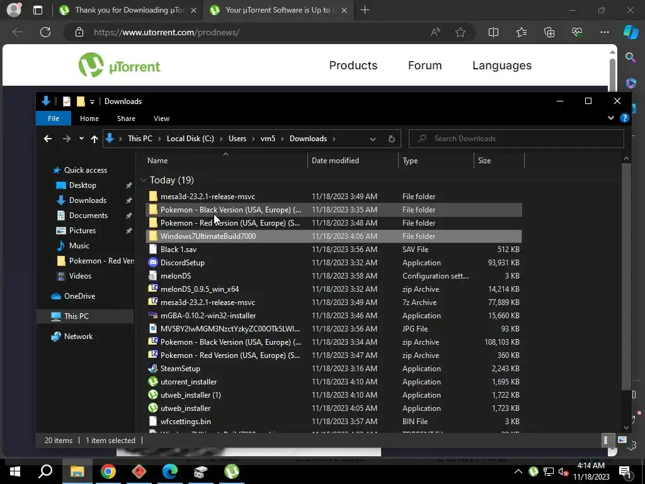Open a new Edge tab
Screen dimensions: 645x484
click(x=365, y=10)
